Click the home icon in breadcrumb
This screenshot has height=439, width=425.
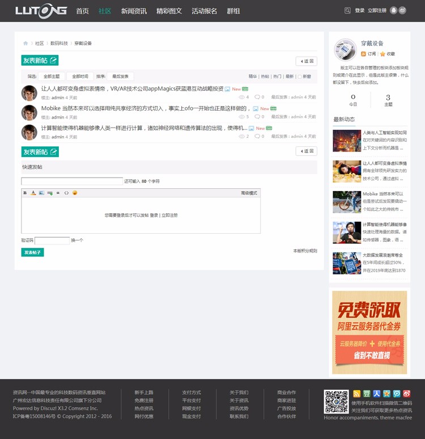click(25, 43)
